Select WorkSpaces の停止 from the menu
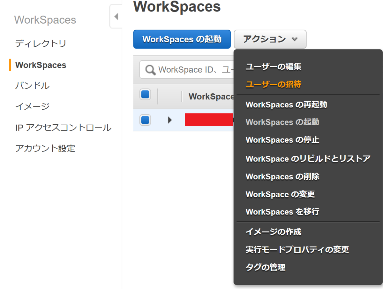Viewport: 383px width, 289px height. pyautogui.click(x=282, y=140)
